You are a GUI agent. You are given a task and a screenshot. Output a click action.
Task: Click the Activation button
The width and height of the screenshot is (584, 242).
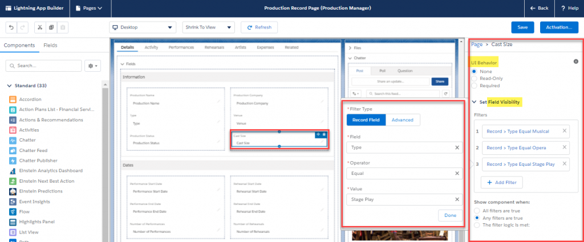click(559, 27)
